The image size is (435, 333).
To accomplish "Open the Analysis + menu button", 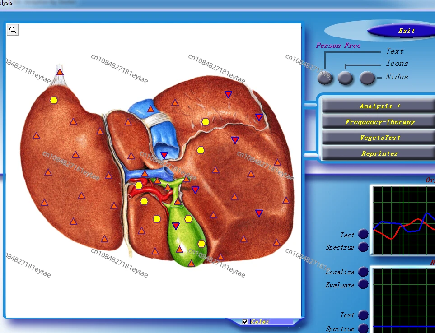I will point(379,106).
